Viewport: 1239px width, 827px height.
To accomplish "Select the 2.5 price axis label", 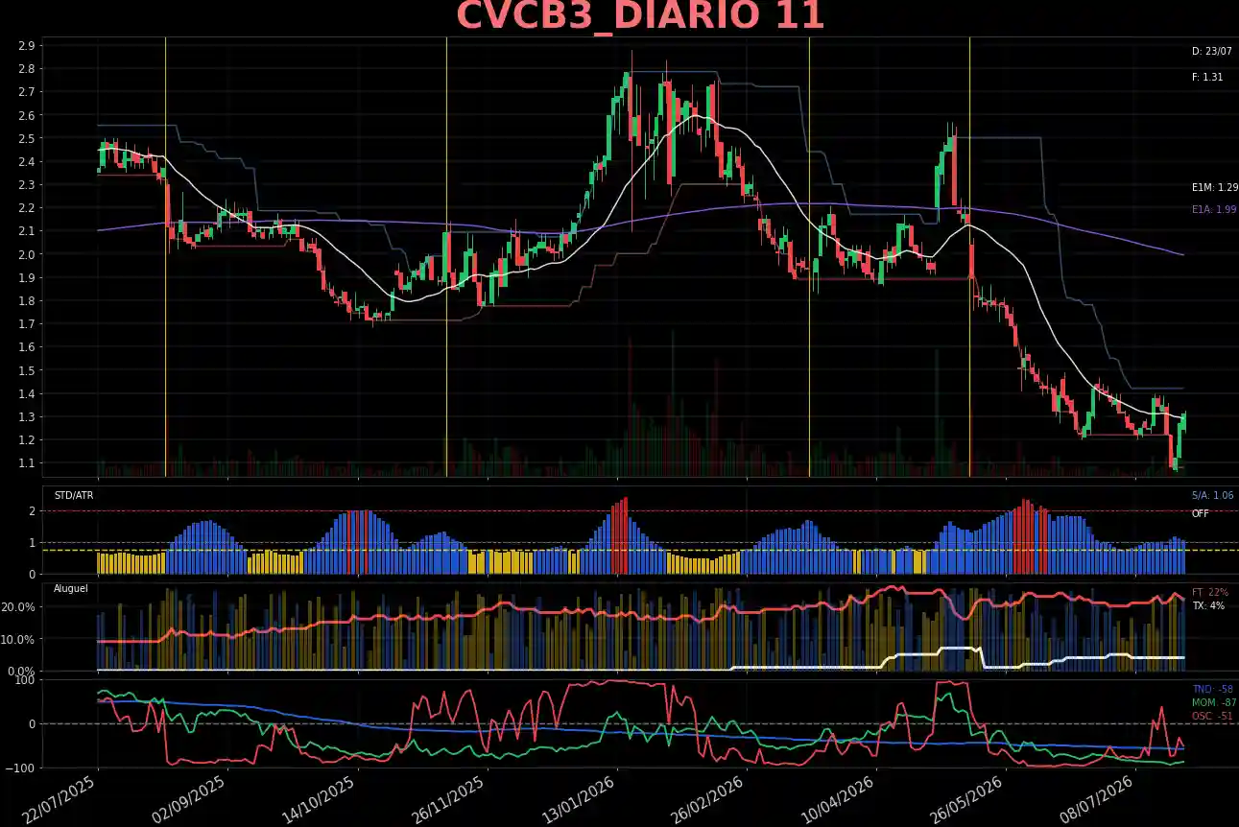I will 27,138.
